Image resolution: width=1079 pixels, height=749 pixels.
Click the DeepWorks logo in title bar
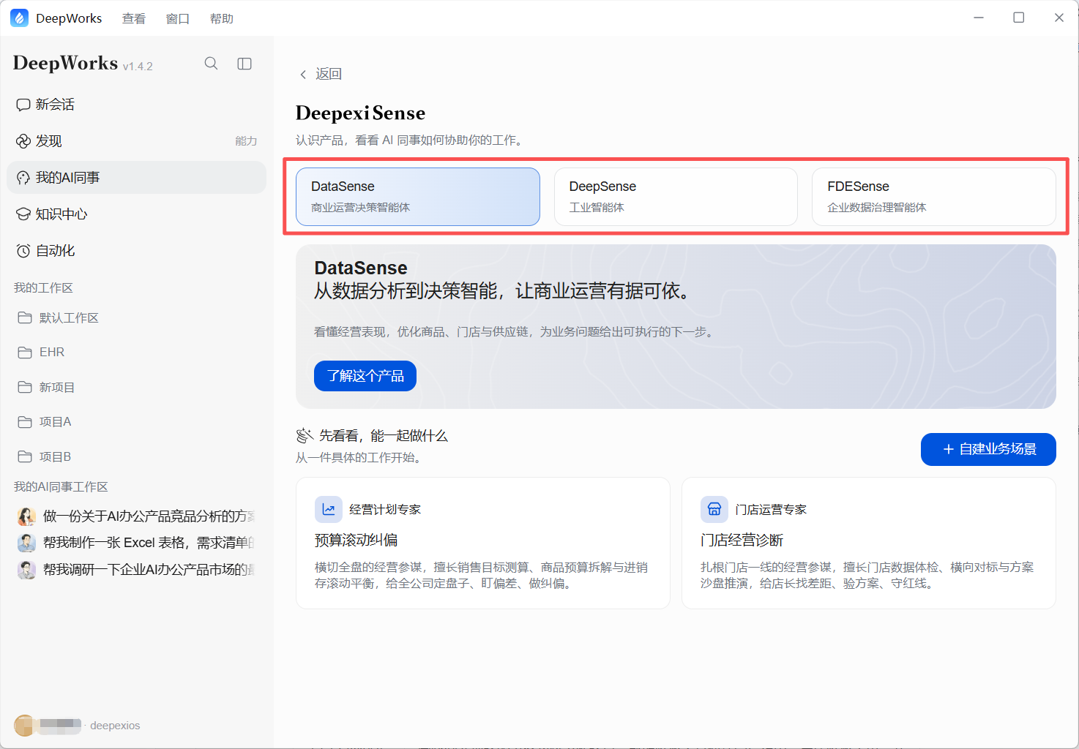click(x=19, y=18)
